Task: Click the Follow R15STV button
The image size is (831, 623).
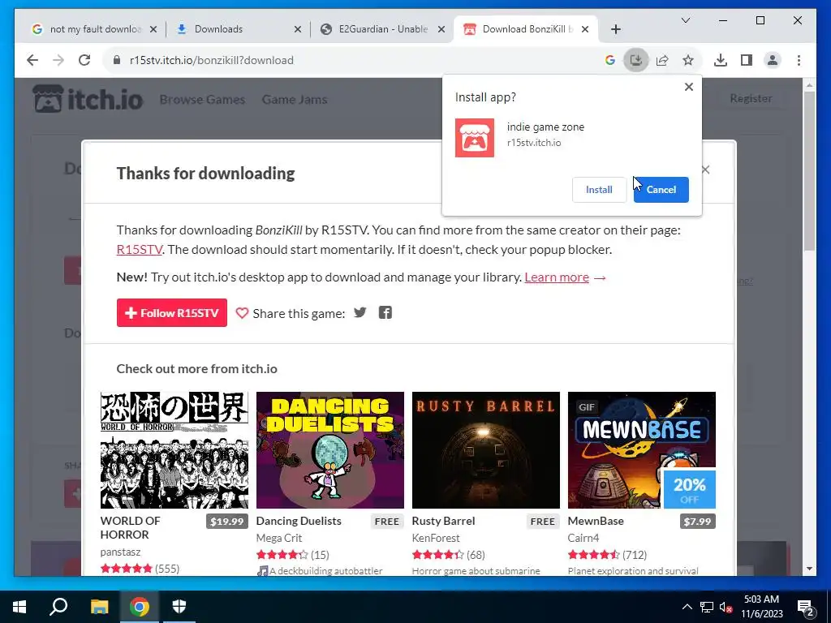Action: click(x=172, y=312)
